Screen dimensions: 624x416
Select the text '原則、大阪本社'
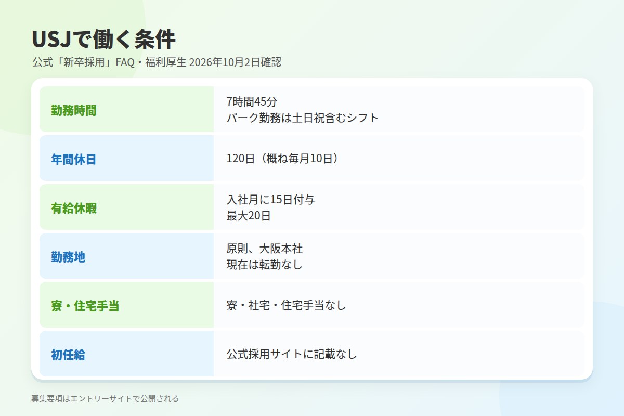coord(265,249)
